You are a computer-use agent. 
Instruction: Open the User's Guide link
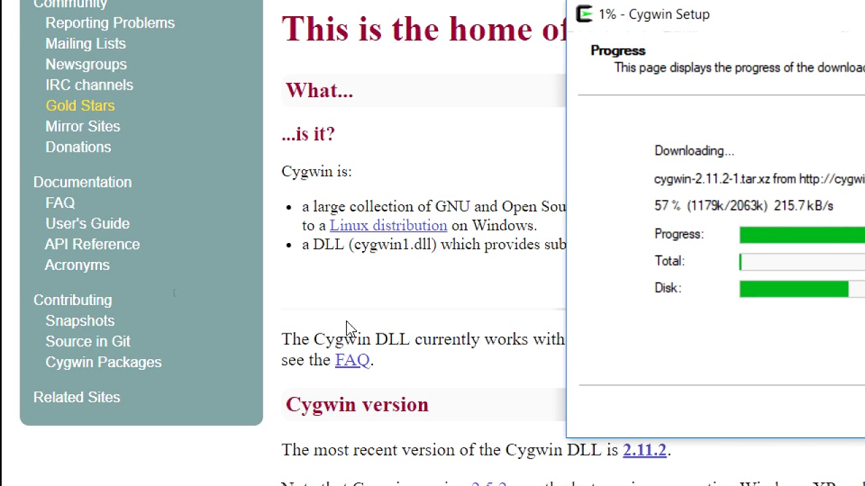coord(87,223)
